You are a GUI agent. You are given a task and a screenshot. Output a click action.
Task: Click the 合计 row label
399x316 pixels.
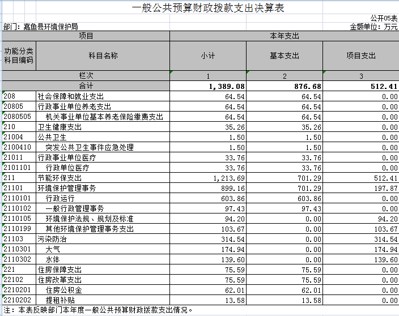(86, 86)
